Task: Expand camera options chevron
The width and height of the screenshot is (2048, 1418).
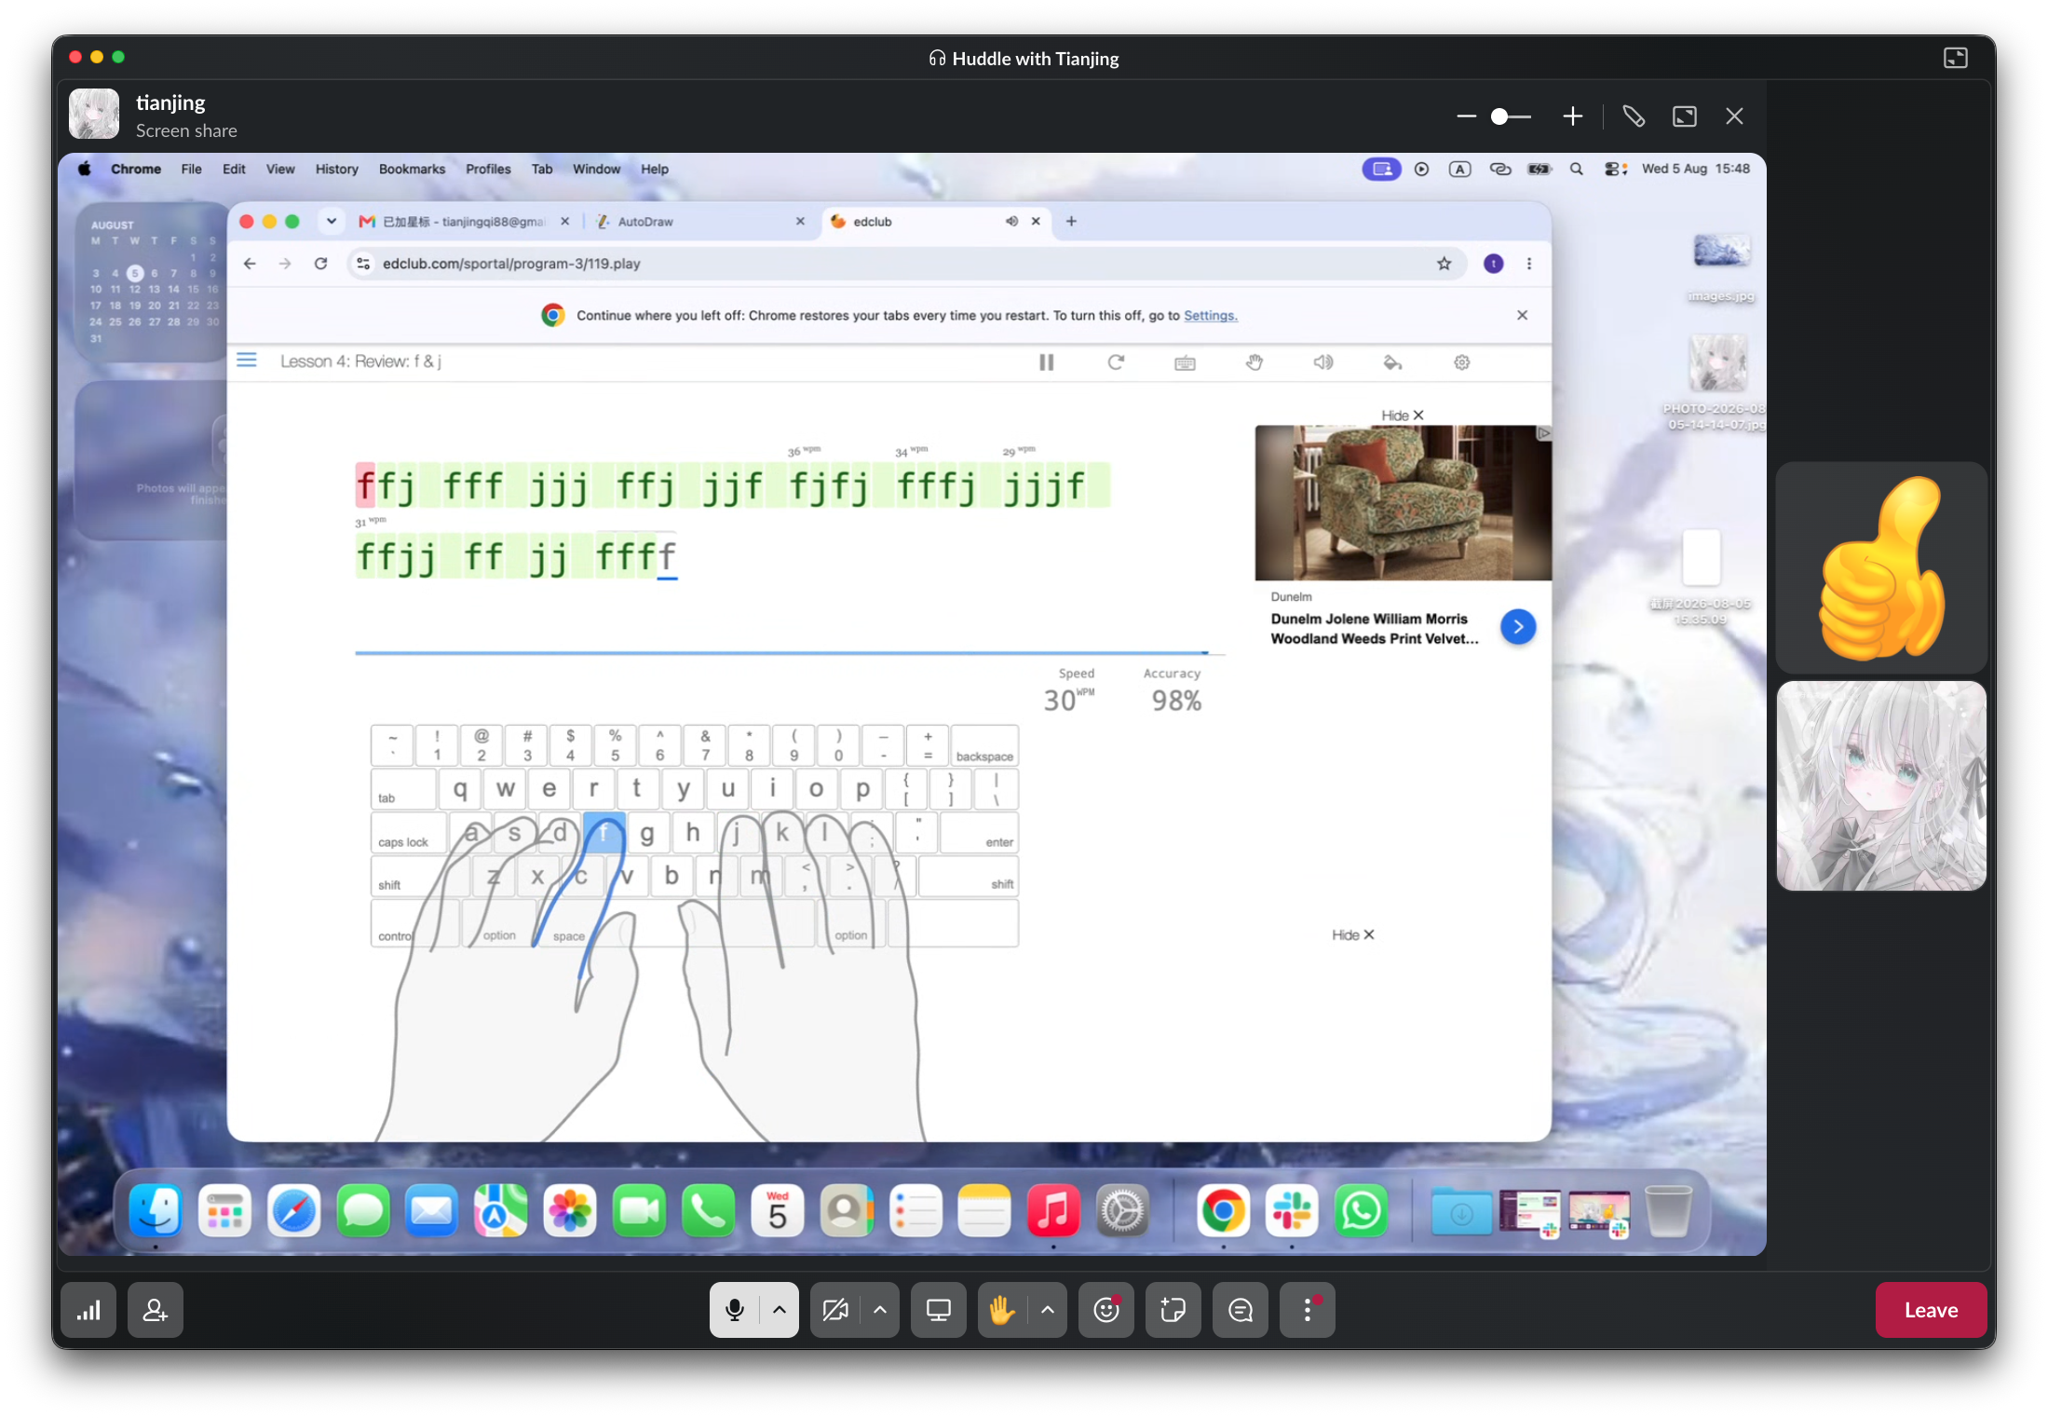Action: coord(880,1311)
